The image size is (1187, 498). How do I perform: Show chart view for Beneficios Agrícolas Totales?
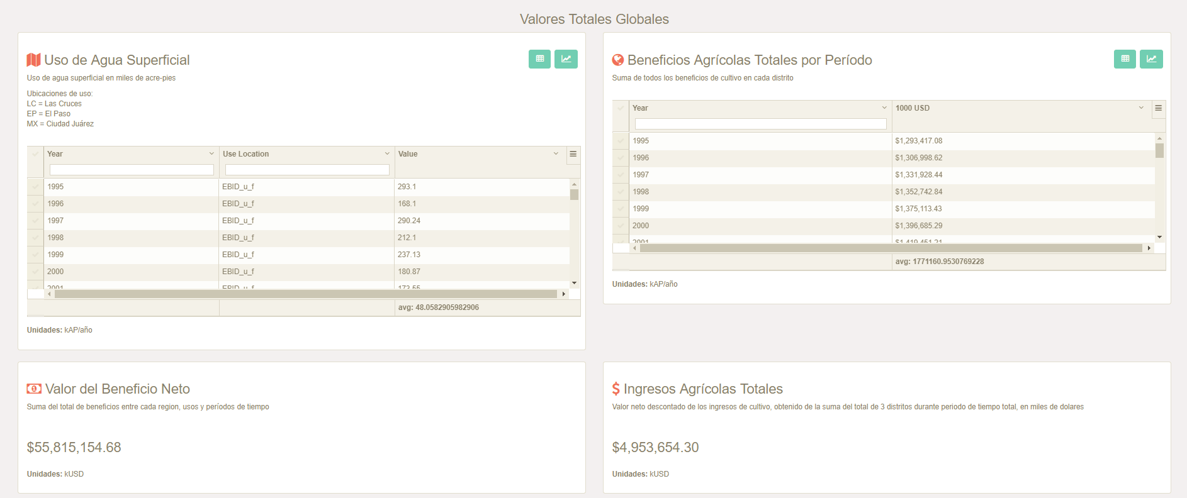[x=1151, y=59]
